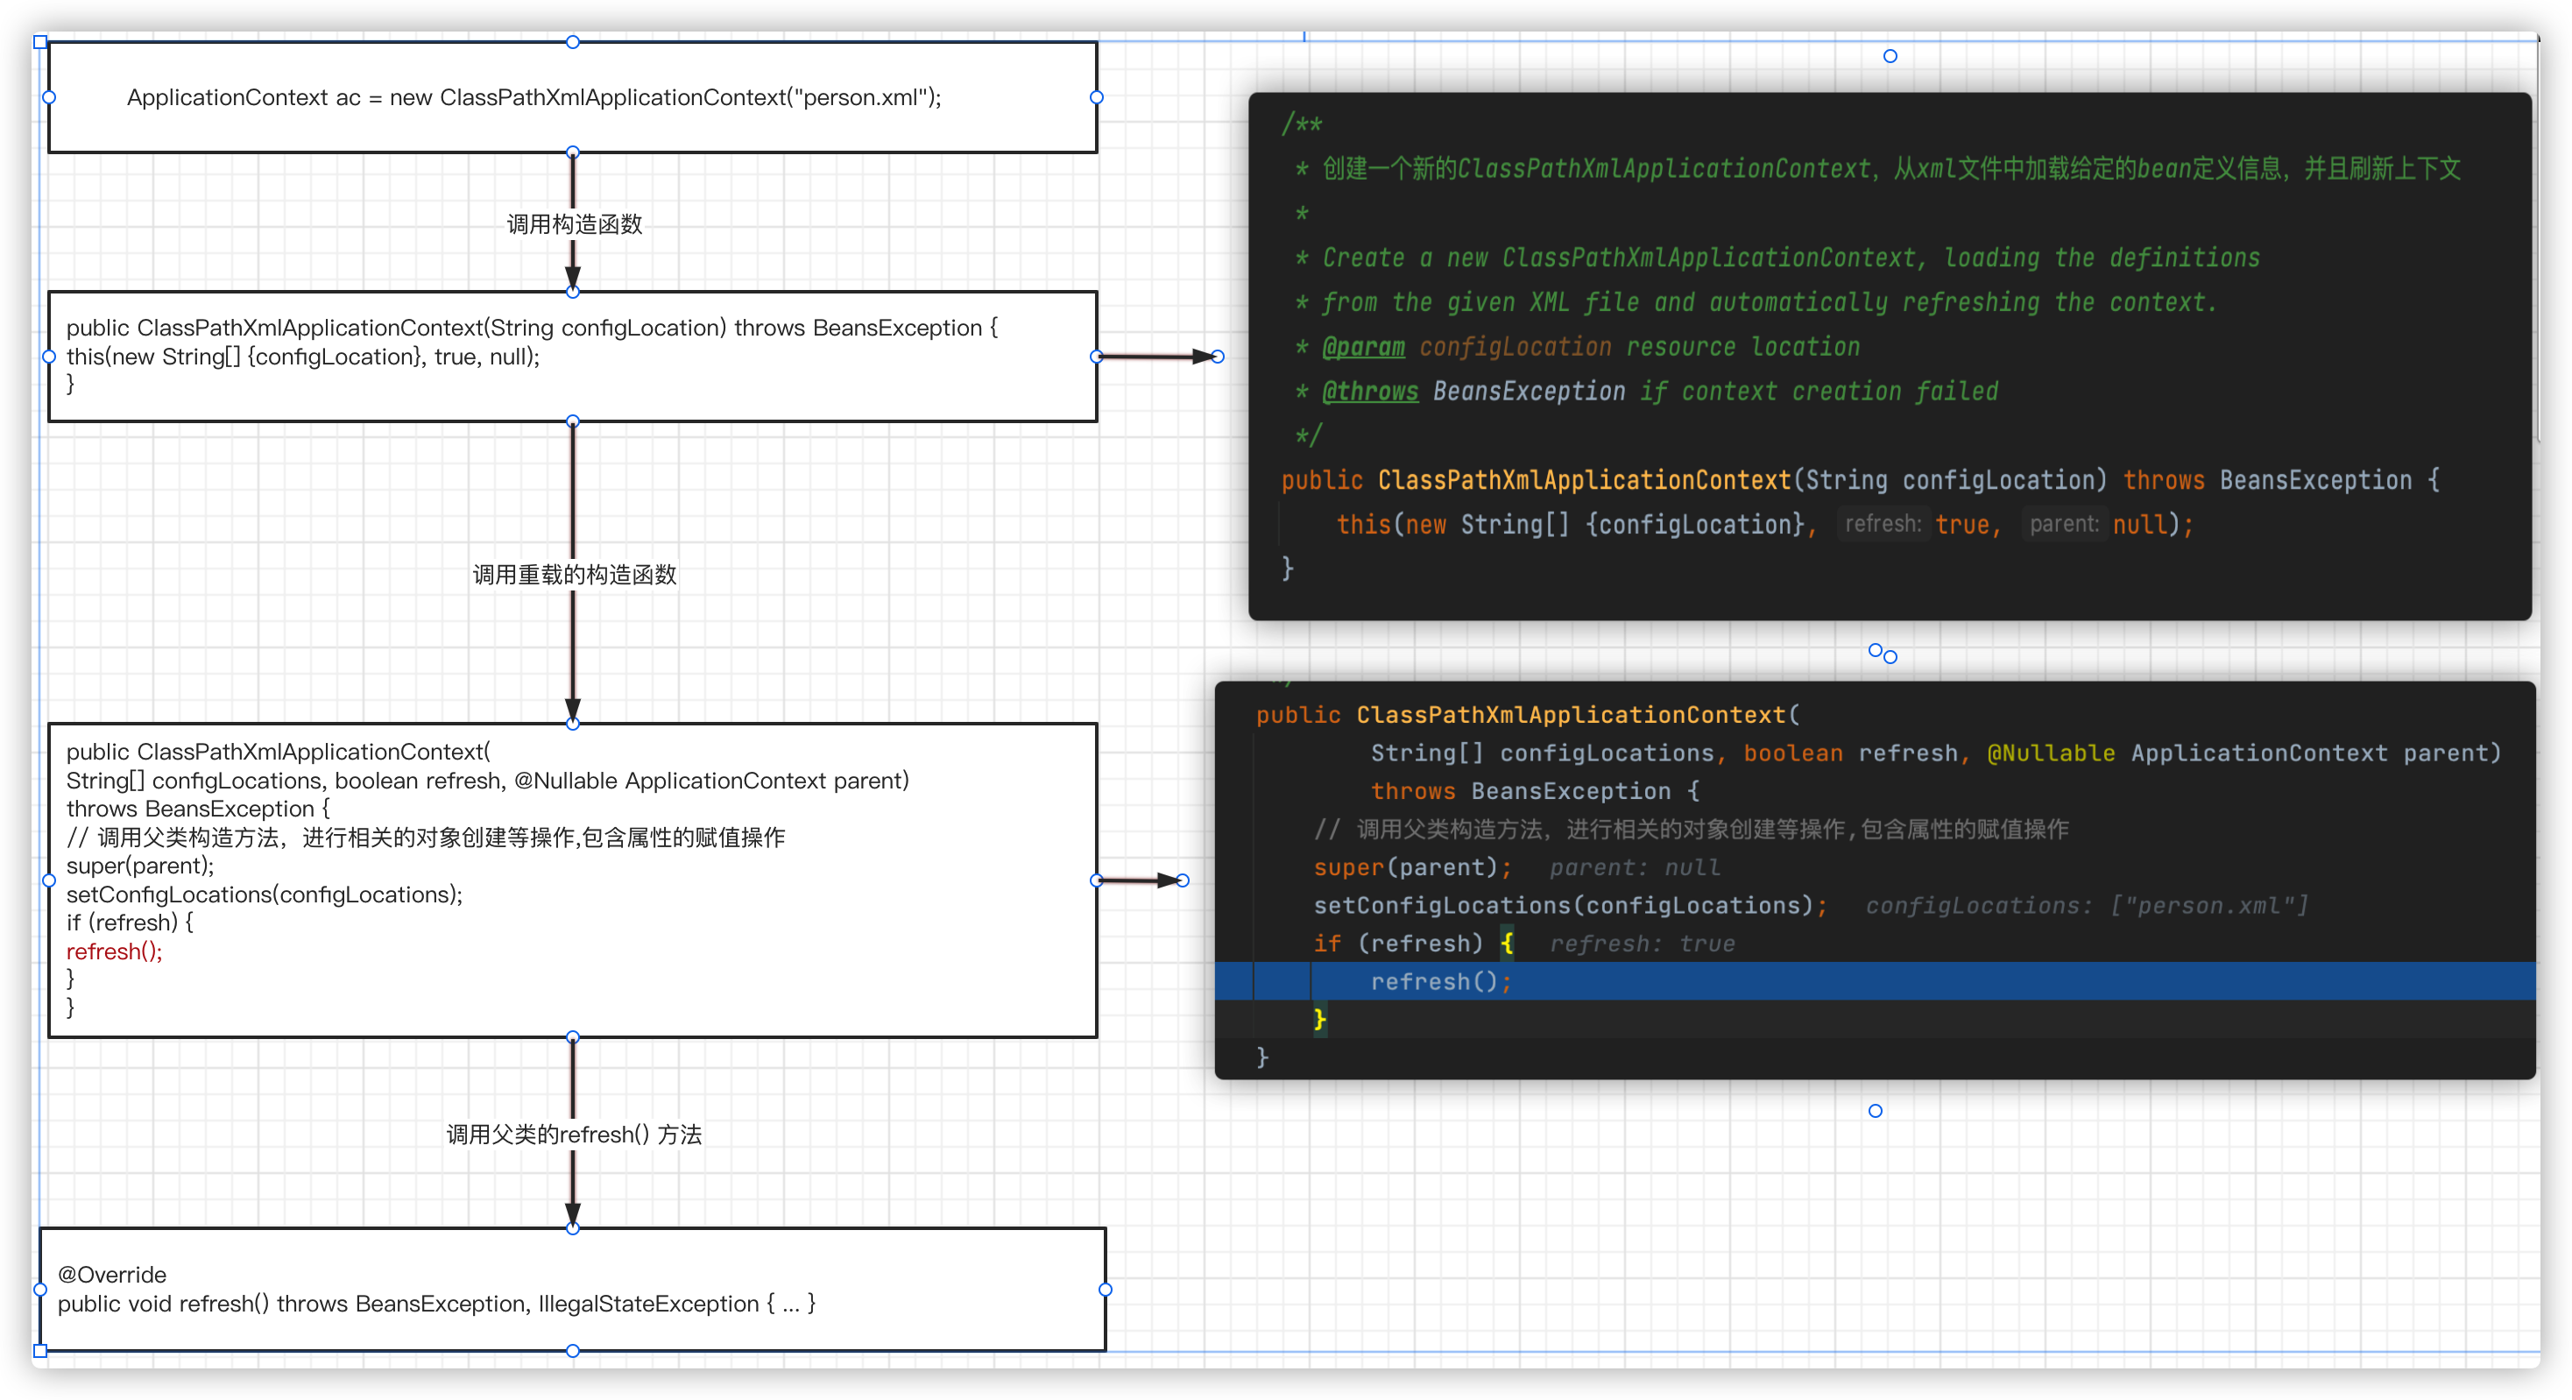Click the this(new String[] {configLocation} line in code image
The image size is (2572, 1400).
(1764, 524)
